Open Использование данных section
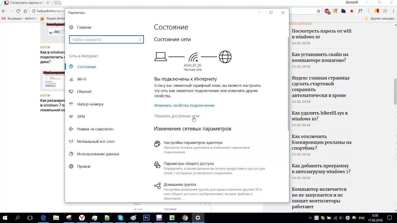Image resolution: width=397 pixels, height=223 pixels. pyautogui.click(x=94, y=154)
